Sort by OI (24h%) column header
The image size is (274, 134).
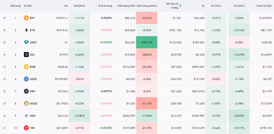[239, 6]
